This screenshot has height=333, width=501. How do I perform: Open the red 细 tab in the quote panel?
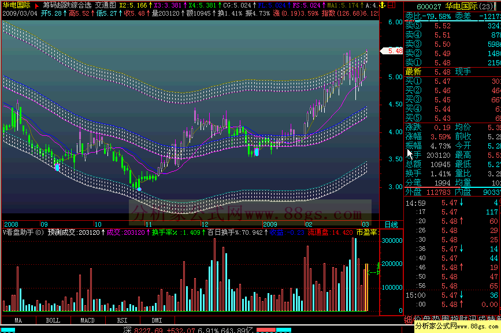408,319
